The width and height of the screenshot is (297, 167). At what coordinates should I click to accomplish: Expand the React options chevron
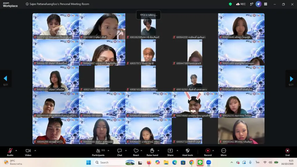coord(141,151)
